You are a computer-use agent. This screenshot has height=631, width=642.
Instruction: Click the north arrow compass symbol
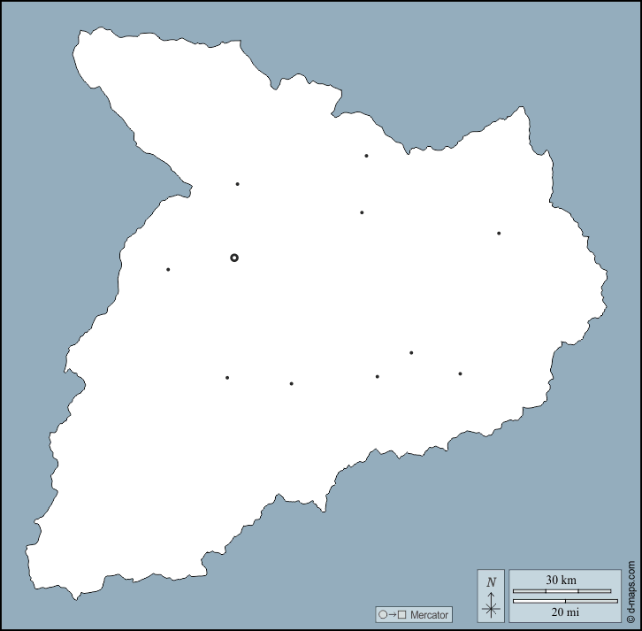pyautogui.click(x=492, y=605)
